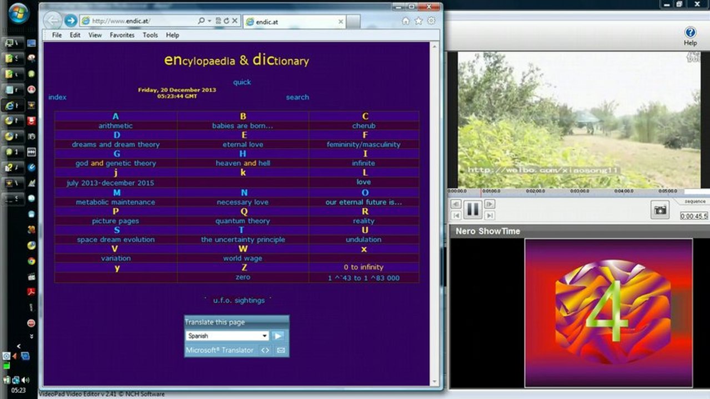
Task: Click the translator embed code icon
Action: (265, 350)
